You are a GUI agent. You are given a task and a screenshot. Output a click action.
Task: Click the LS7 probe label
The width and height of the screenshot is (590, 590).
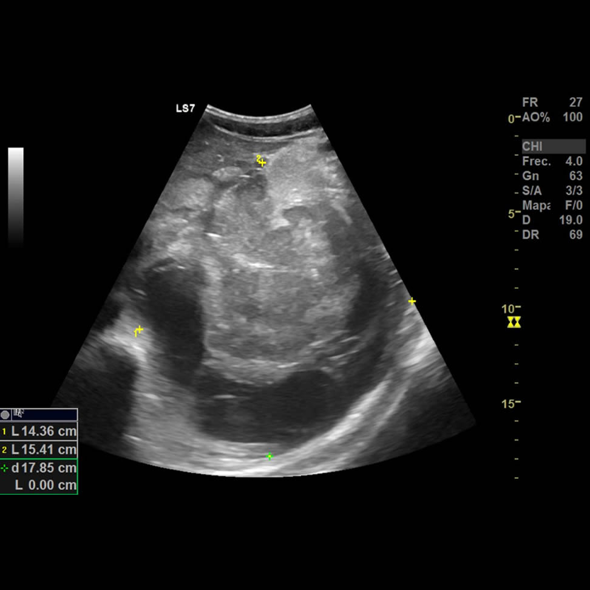(185, 109)
